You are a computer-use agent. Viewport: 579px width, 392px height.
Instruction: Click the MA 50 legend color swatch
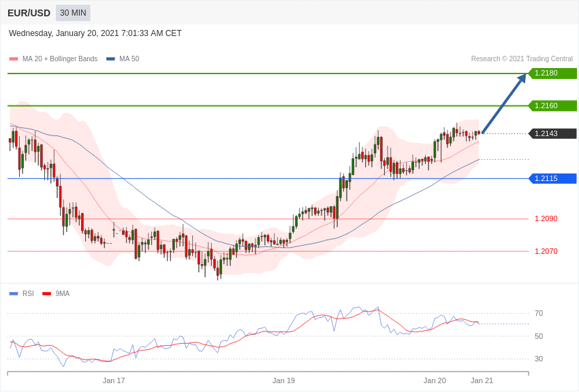click(x=110, y=59)
